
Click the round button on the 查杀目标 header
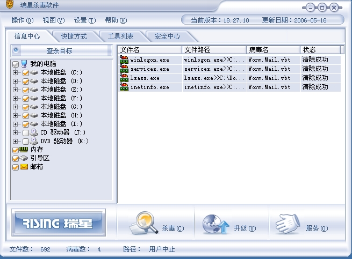click(16, 50)
